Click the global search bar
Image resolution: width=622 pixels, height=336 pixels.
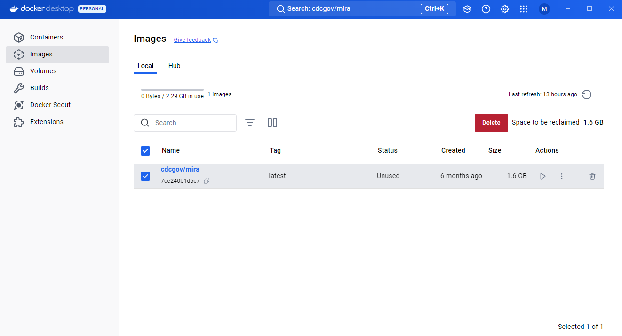pyautogui.click(x=362, y=9)
